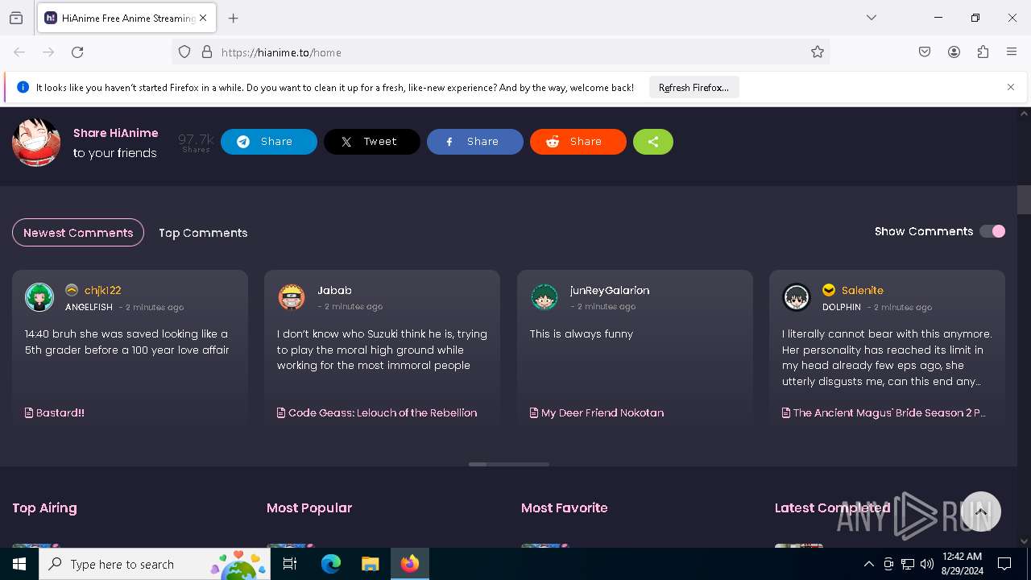Open Firefox account icon
Screen dimensions: 1031x580
[954, 52]
